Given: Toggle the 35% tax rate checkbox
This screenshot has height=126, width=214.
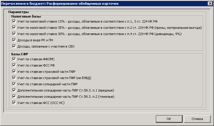Looking at the screenshot, I should click(x=14, y=28).
